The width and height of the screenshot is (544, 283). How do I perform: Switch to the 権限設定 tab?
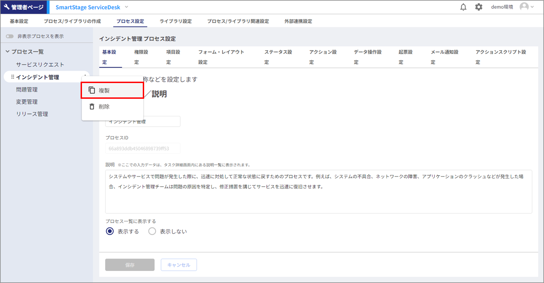(141, 57)
